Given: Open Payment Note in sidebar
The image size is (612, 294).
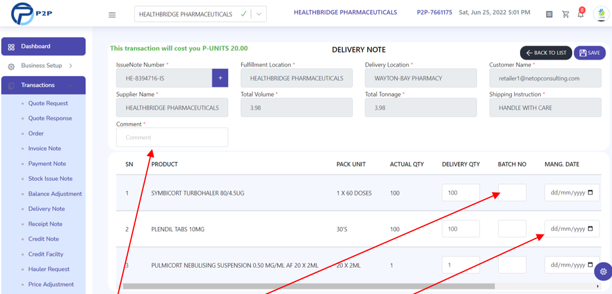Looking at the screenshot, I should point(47,164).
